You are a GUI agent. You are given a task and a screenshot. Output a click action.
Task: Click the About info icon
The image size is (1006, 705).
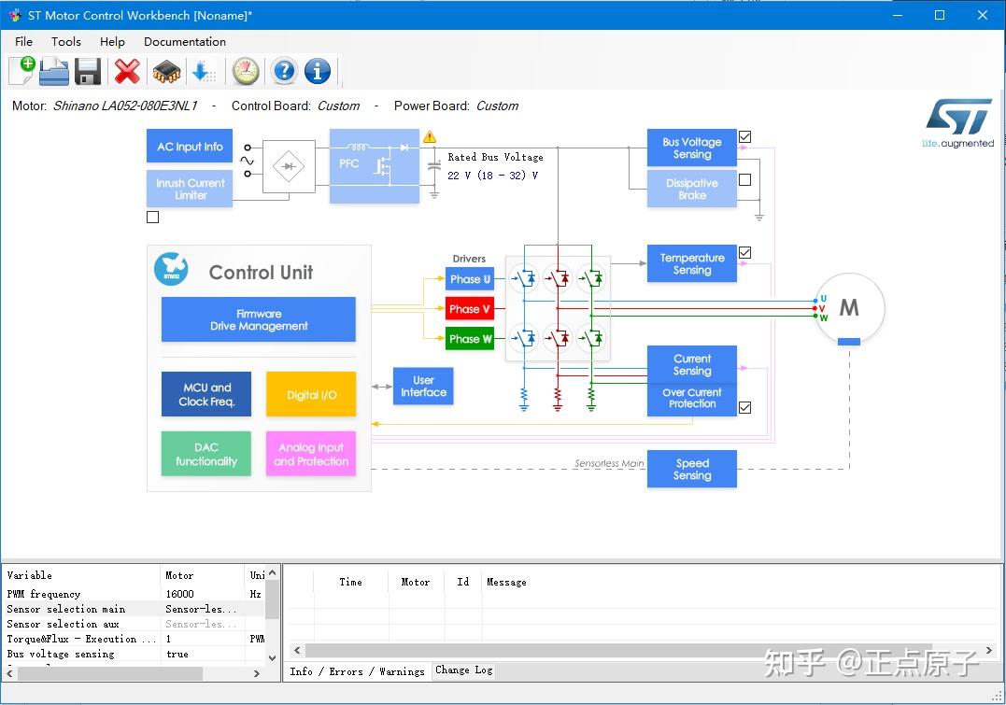[x=316, y=71]
